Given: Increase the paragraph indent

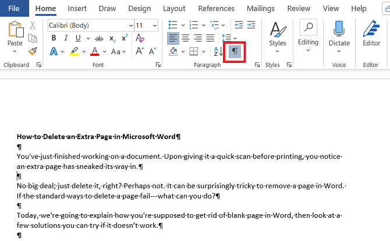Looking at the screenshot, I should pyautogui.click(x=251, y=25).
